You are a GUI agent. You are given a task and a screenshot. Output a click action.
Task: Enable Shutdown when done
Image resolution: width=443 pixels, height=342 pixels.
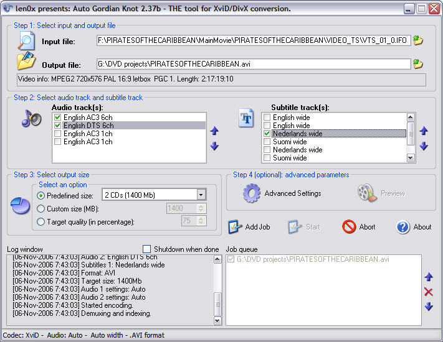pyautogui.click(x=146, y=249)
